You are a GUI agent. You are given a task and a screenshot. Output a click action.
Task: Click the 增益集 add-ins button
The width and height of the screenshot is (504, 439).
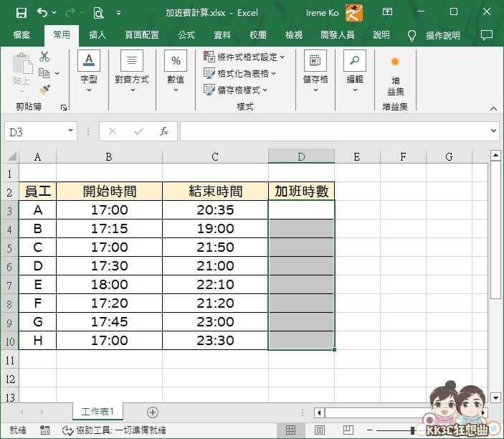pos(395,77)
